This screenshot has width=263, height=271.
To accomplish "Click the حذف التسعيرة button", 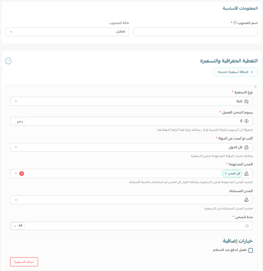I will click(x=24, y=262).
